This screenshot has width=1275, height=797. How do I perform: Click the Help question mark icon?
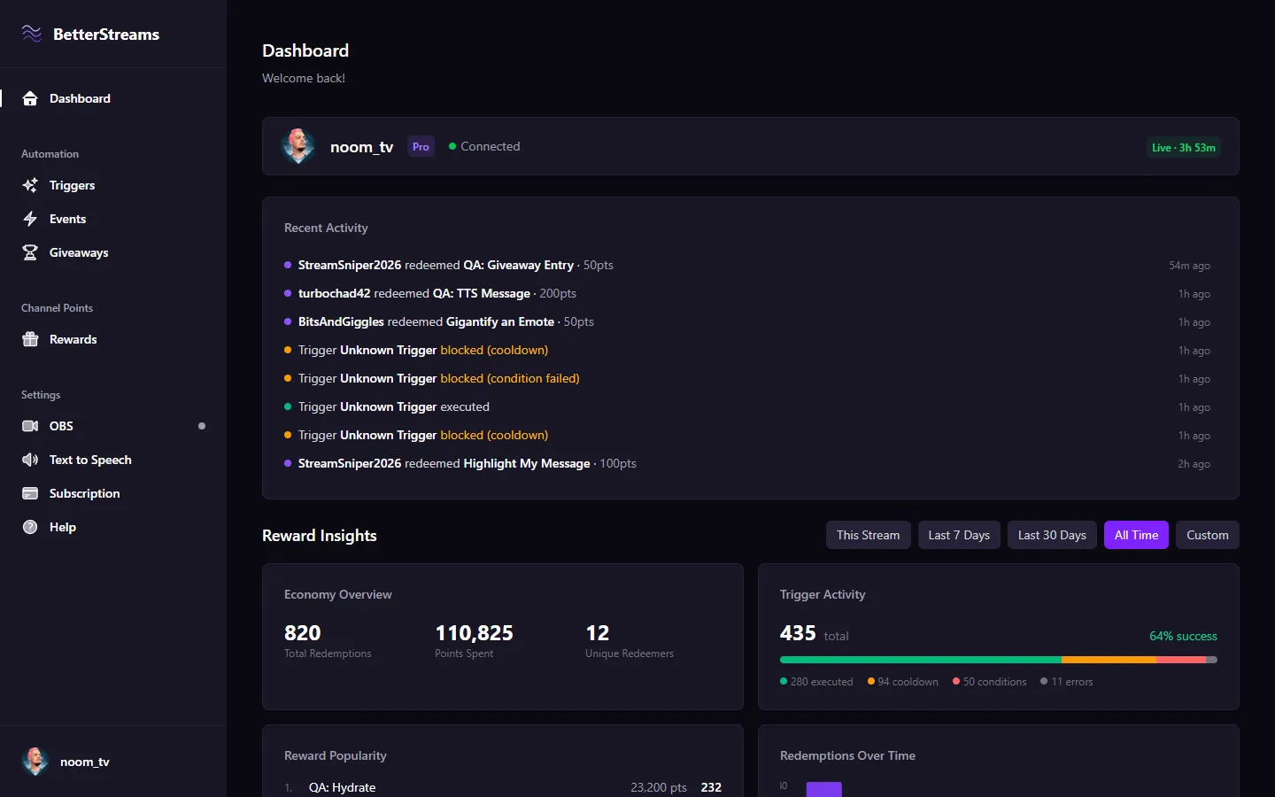point(29,527)
